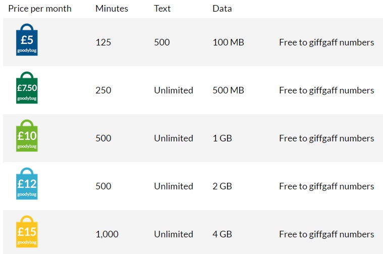Select the 1 GB data cell

click(x=222, y=138)
